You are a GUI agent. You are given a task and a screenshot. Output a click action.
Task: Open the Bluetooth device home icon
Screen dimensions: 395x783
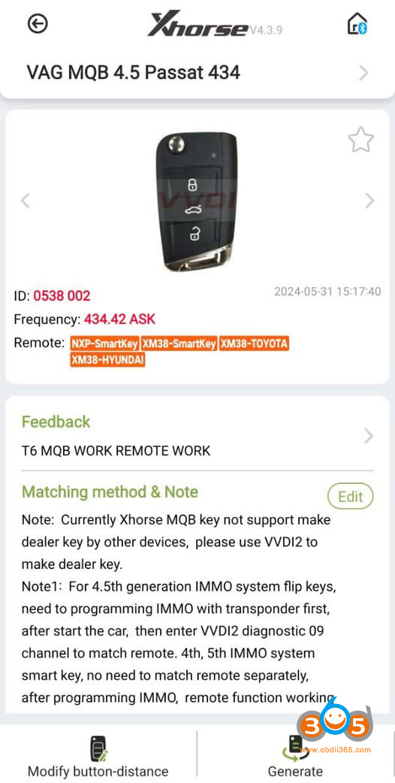357,23
